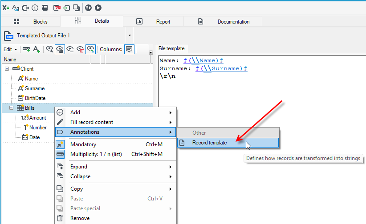
Task: Toggle the eye with green-blue arrows icon
Action: tap(90, 49)
